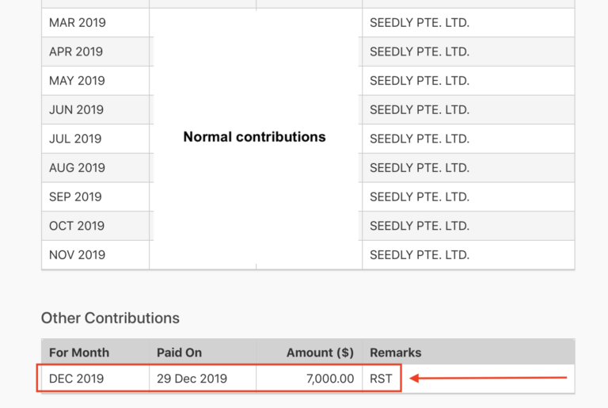Click the Paid On column header
Viewport: 608px width, 408px height.
coord(180,353)
